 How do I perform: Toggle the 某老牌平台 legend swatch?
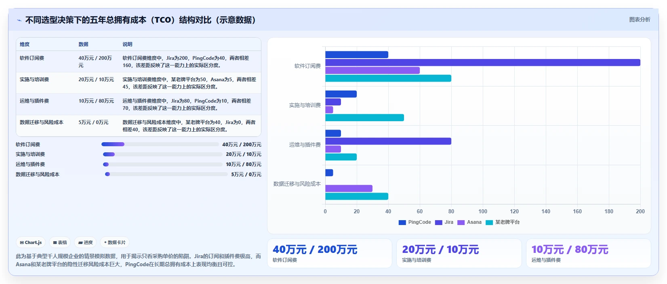click(x=489, y=222)
